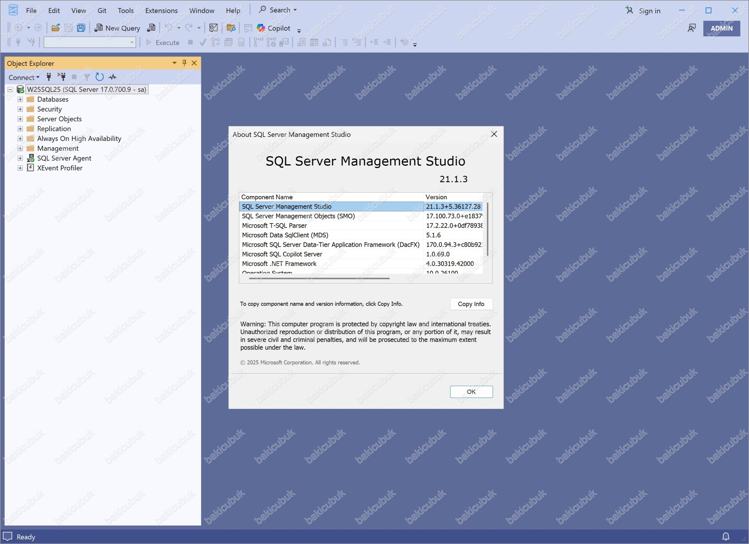Click the query-from-current-connection icon next to New Query
This screenshot has height=544, width=749.
tap(151, 28)
